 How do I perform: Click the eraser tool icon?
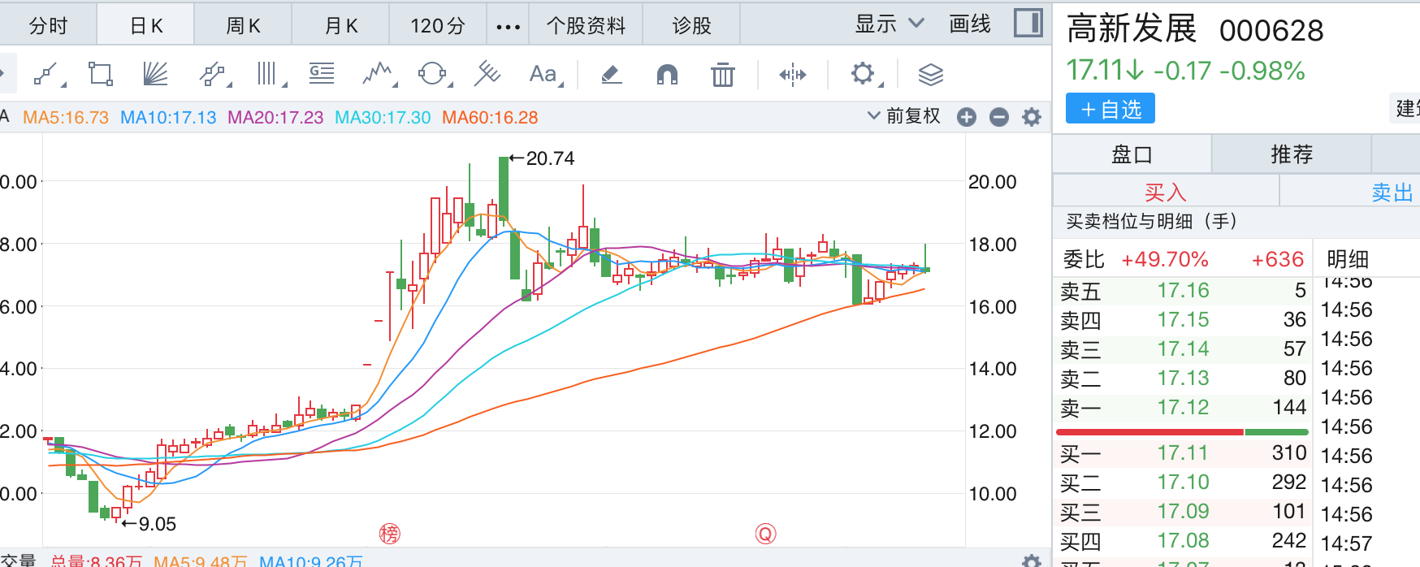(x=611, y=75)
